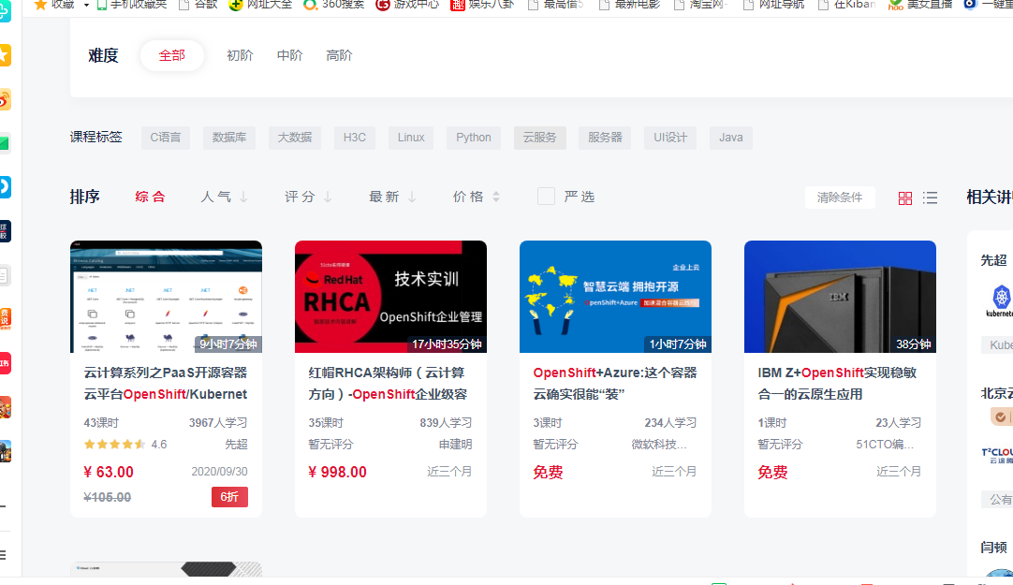Open the 网址大全 bookmark
Viewport: 1013px width, 585px height.
pos(259,5)
